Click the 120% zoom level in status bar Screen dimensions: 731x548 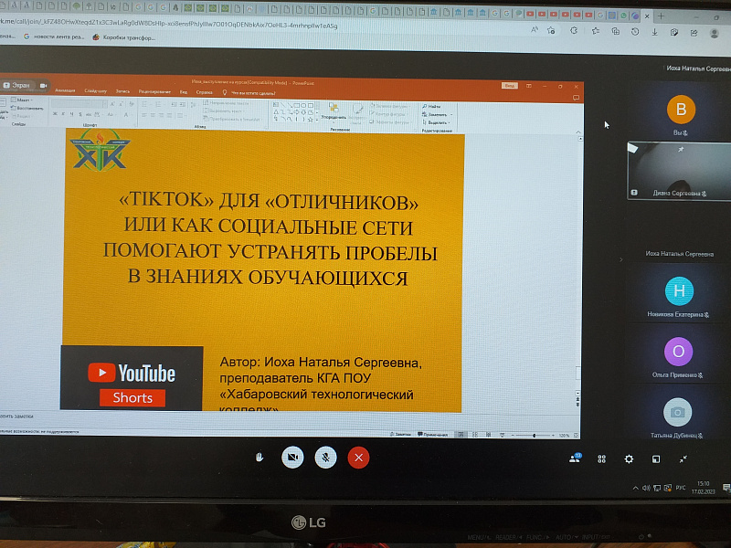[x=564, y=436]
